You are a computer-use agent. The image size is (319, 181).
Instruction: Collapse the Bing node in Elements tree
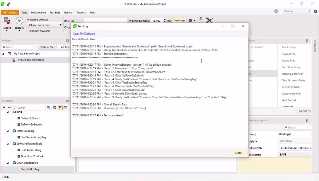click(8, 112)
